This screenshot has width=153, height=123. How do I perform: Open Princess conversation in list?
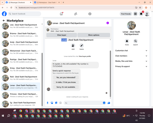(21, 95)
